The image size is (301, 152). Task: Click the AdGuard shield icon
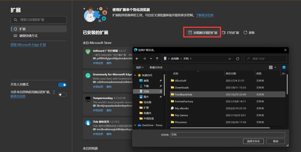point(88,52)
